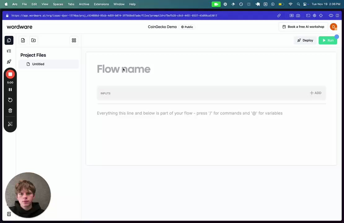344x223 pixels.
Task: Pause the screen recording
Action: pos(10,90)
